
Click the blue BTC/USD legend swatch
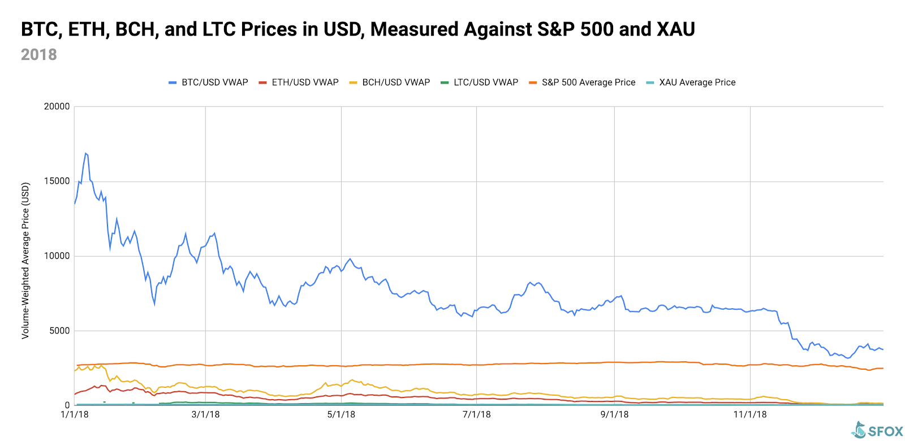(173, 83)
